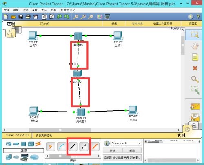Click the workspace horizontal scrollbar thumb
Image resolution: width=204 pixels, height=165 pixels.
click(x=60, y=130)
